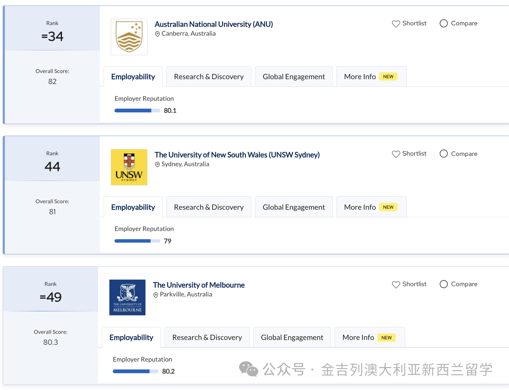Select Compare radio for University of Melbourne

tap(443, 284)
